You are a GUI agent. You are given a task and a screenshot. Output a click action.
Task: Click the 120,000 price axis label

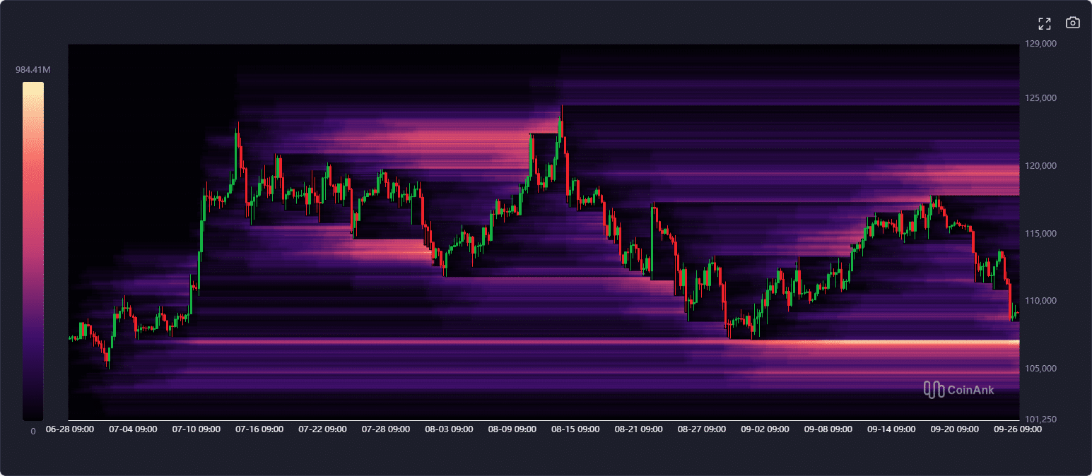tap(1040, 166)
